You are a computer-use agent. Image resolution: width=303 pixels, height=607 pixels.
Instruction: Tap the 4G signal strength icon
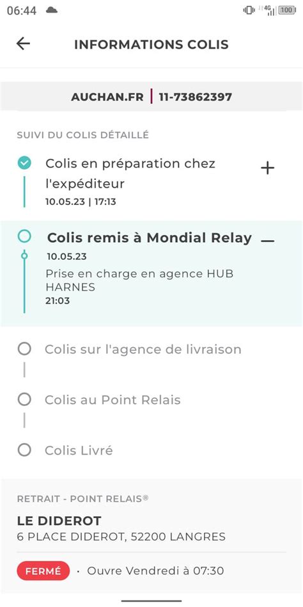[x=267, y=10]
